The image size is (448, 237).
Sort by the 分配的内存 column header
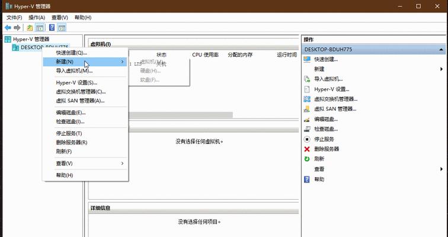[240, 55]
